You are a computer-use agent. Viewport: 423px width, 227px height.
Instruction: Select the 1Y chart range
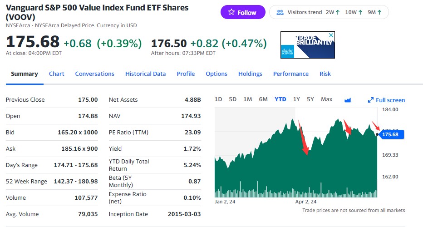[x=296, y=99]
